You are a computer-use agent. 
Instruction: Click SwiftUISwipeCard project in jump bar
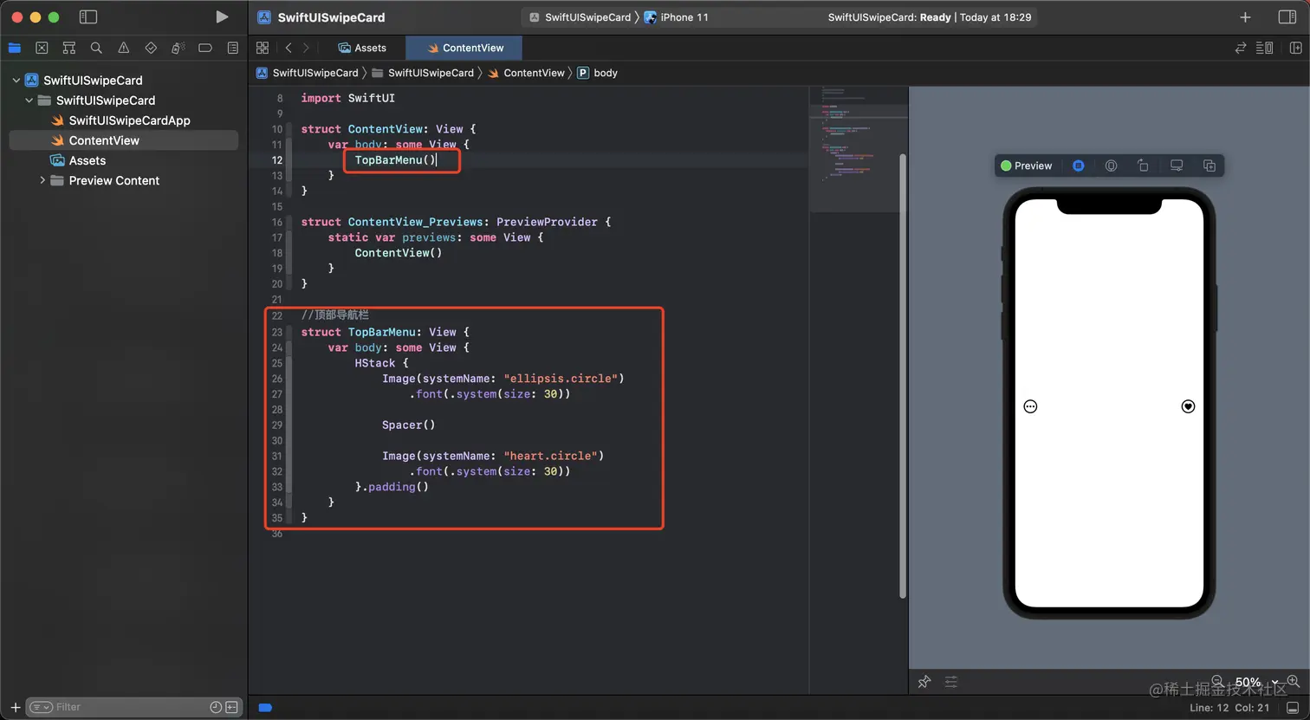click(x=308, y=73)
